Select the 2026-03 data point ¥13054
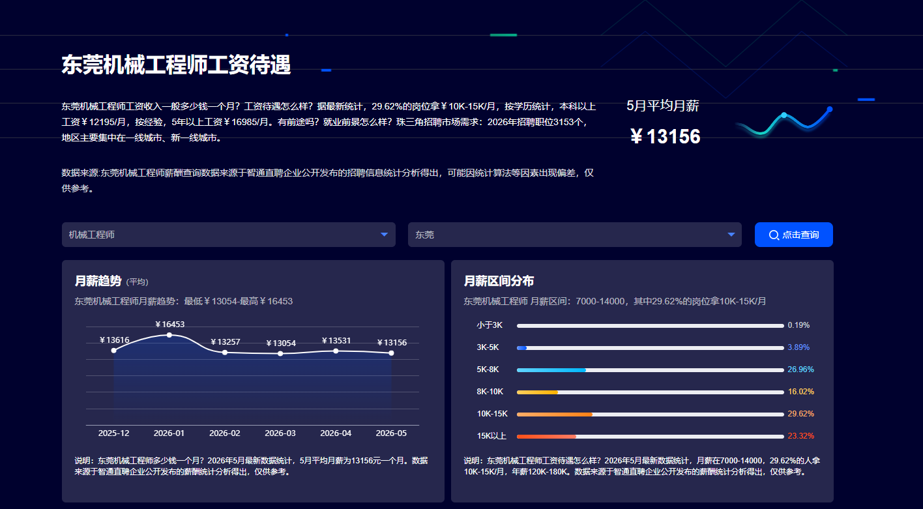923x509 pixels. 280,354
